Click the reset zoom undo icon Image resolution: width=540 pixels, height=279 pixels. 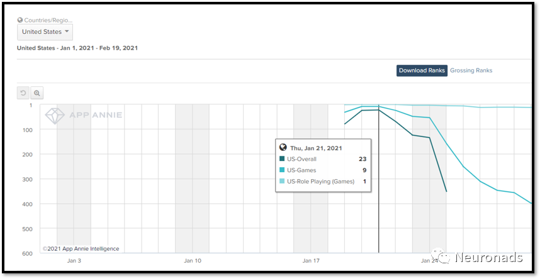click(x=23, y=93)
